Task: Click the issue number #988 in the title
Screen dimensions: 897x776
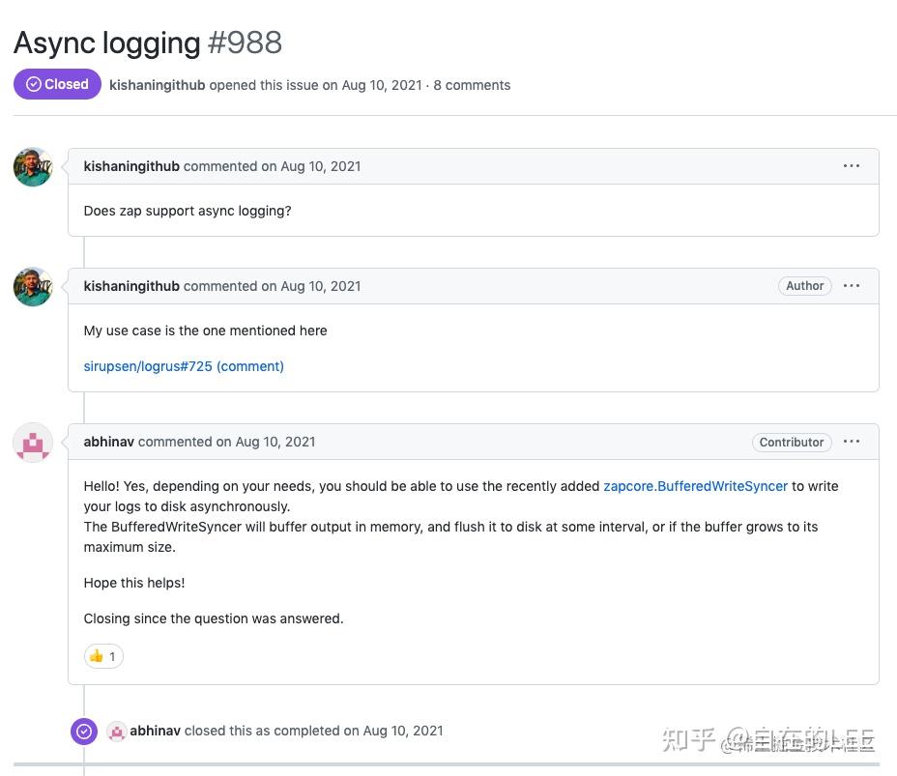Action: (x=245, y=43)
